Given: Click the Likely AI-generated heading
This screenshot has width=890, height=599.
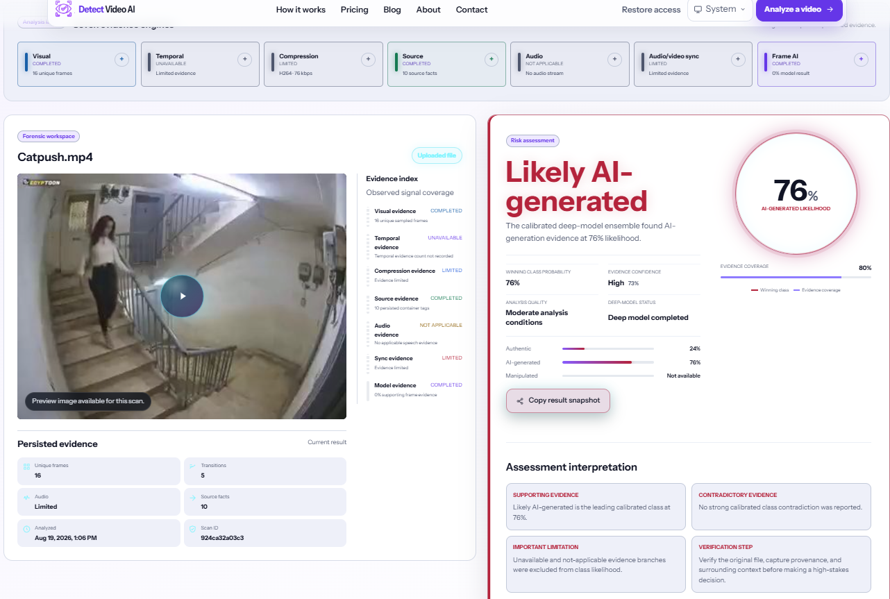Looking at the screenshot, I should [576, 187].
